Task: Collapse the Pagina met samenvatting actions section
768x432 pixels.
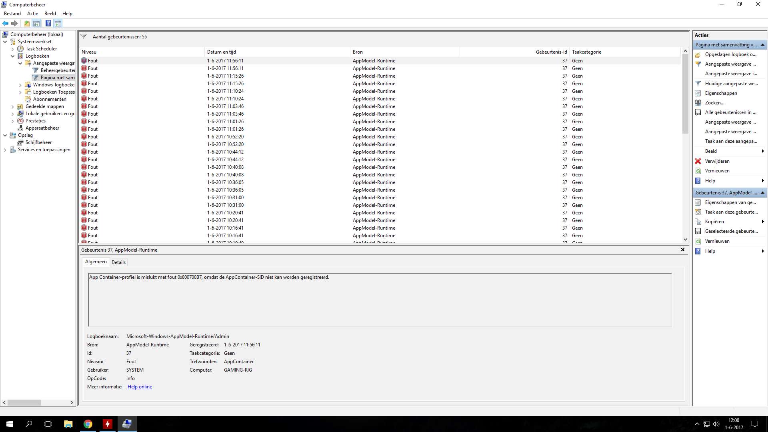Action: tap(762, 45)
